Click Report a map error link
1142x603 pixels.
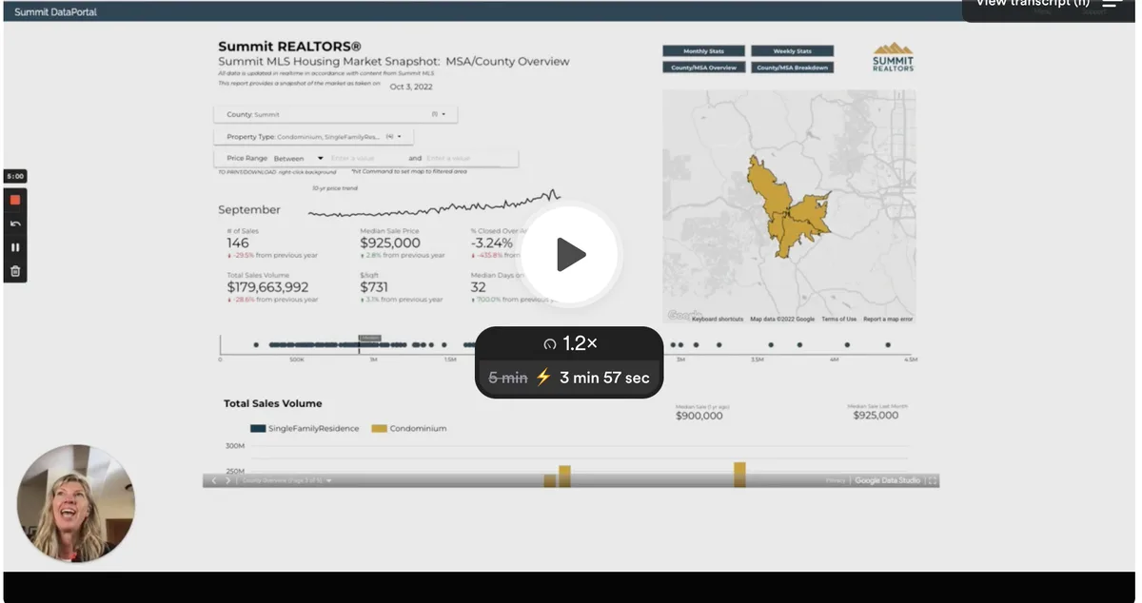888,320
